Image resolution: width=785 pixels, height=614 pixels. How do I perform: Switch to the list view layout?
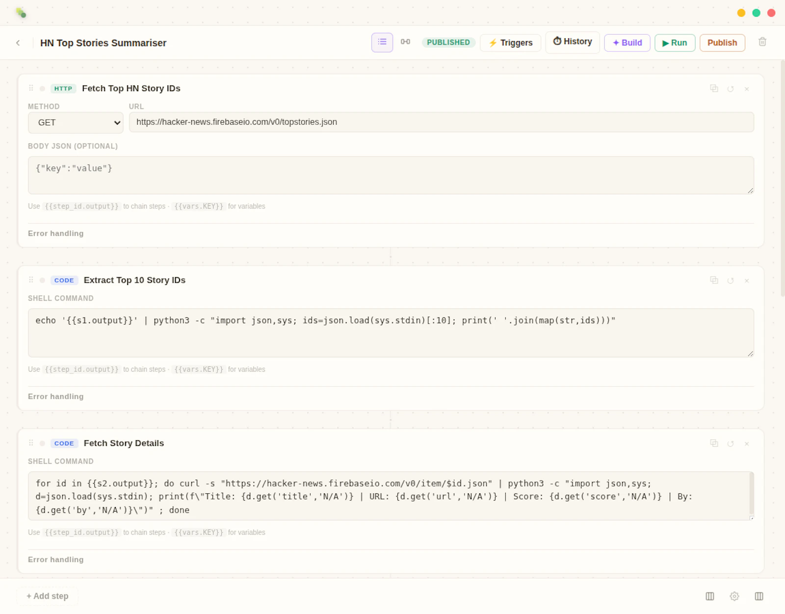pyautogui.click(x=382, y=42)
